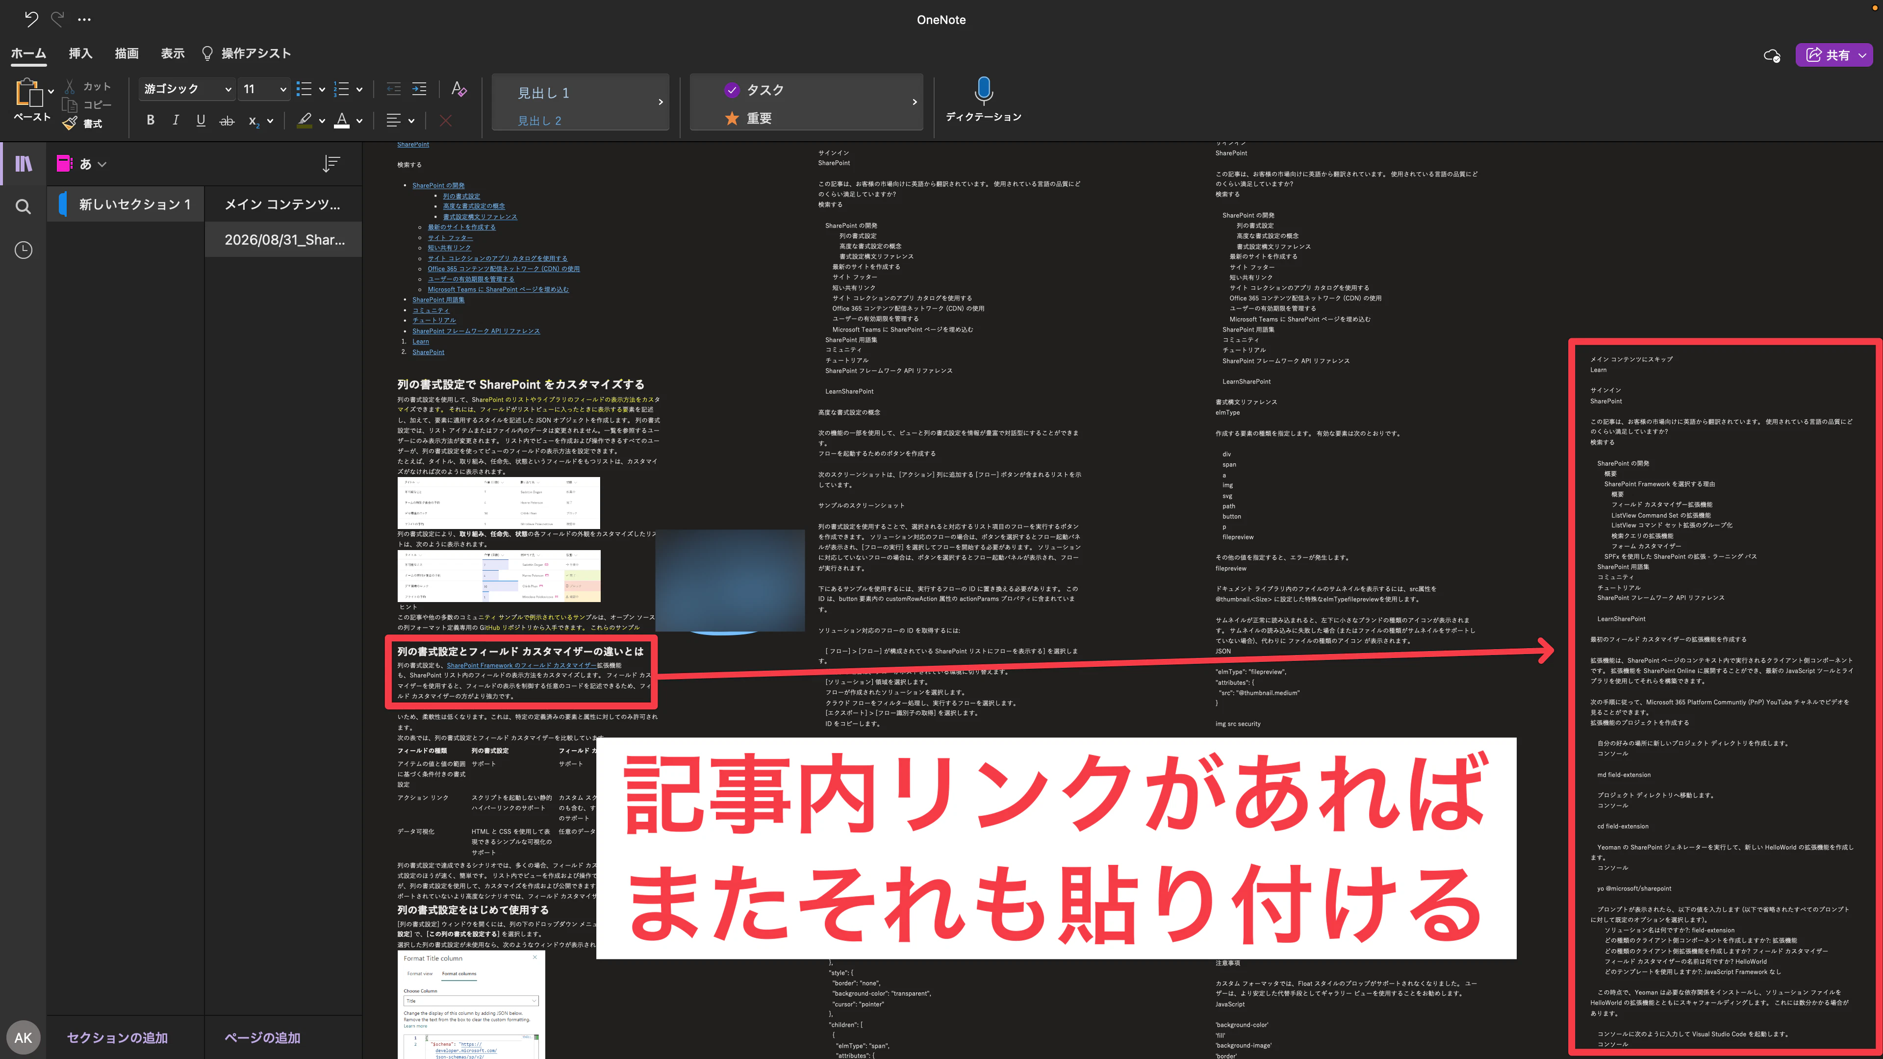Apply the font color A swatch
The image size is (1883, 1059).
341,121
